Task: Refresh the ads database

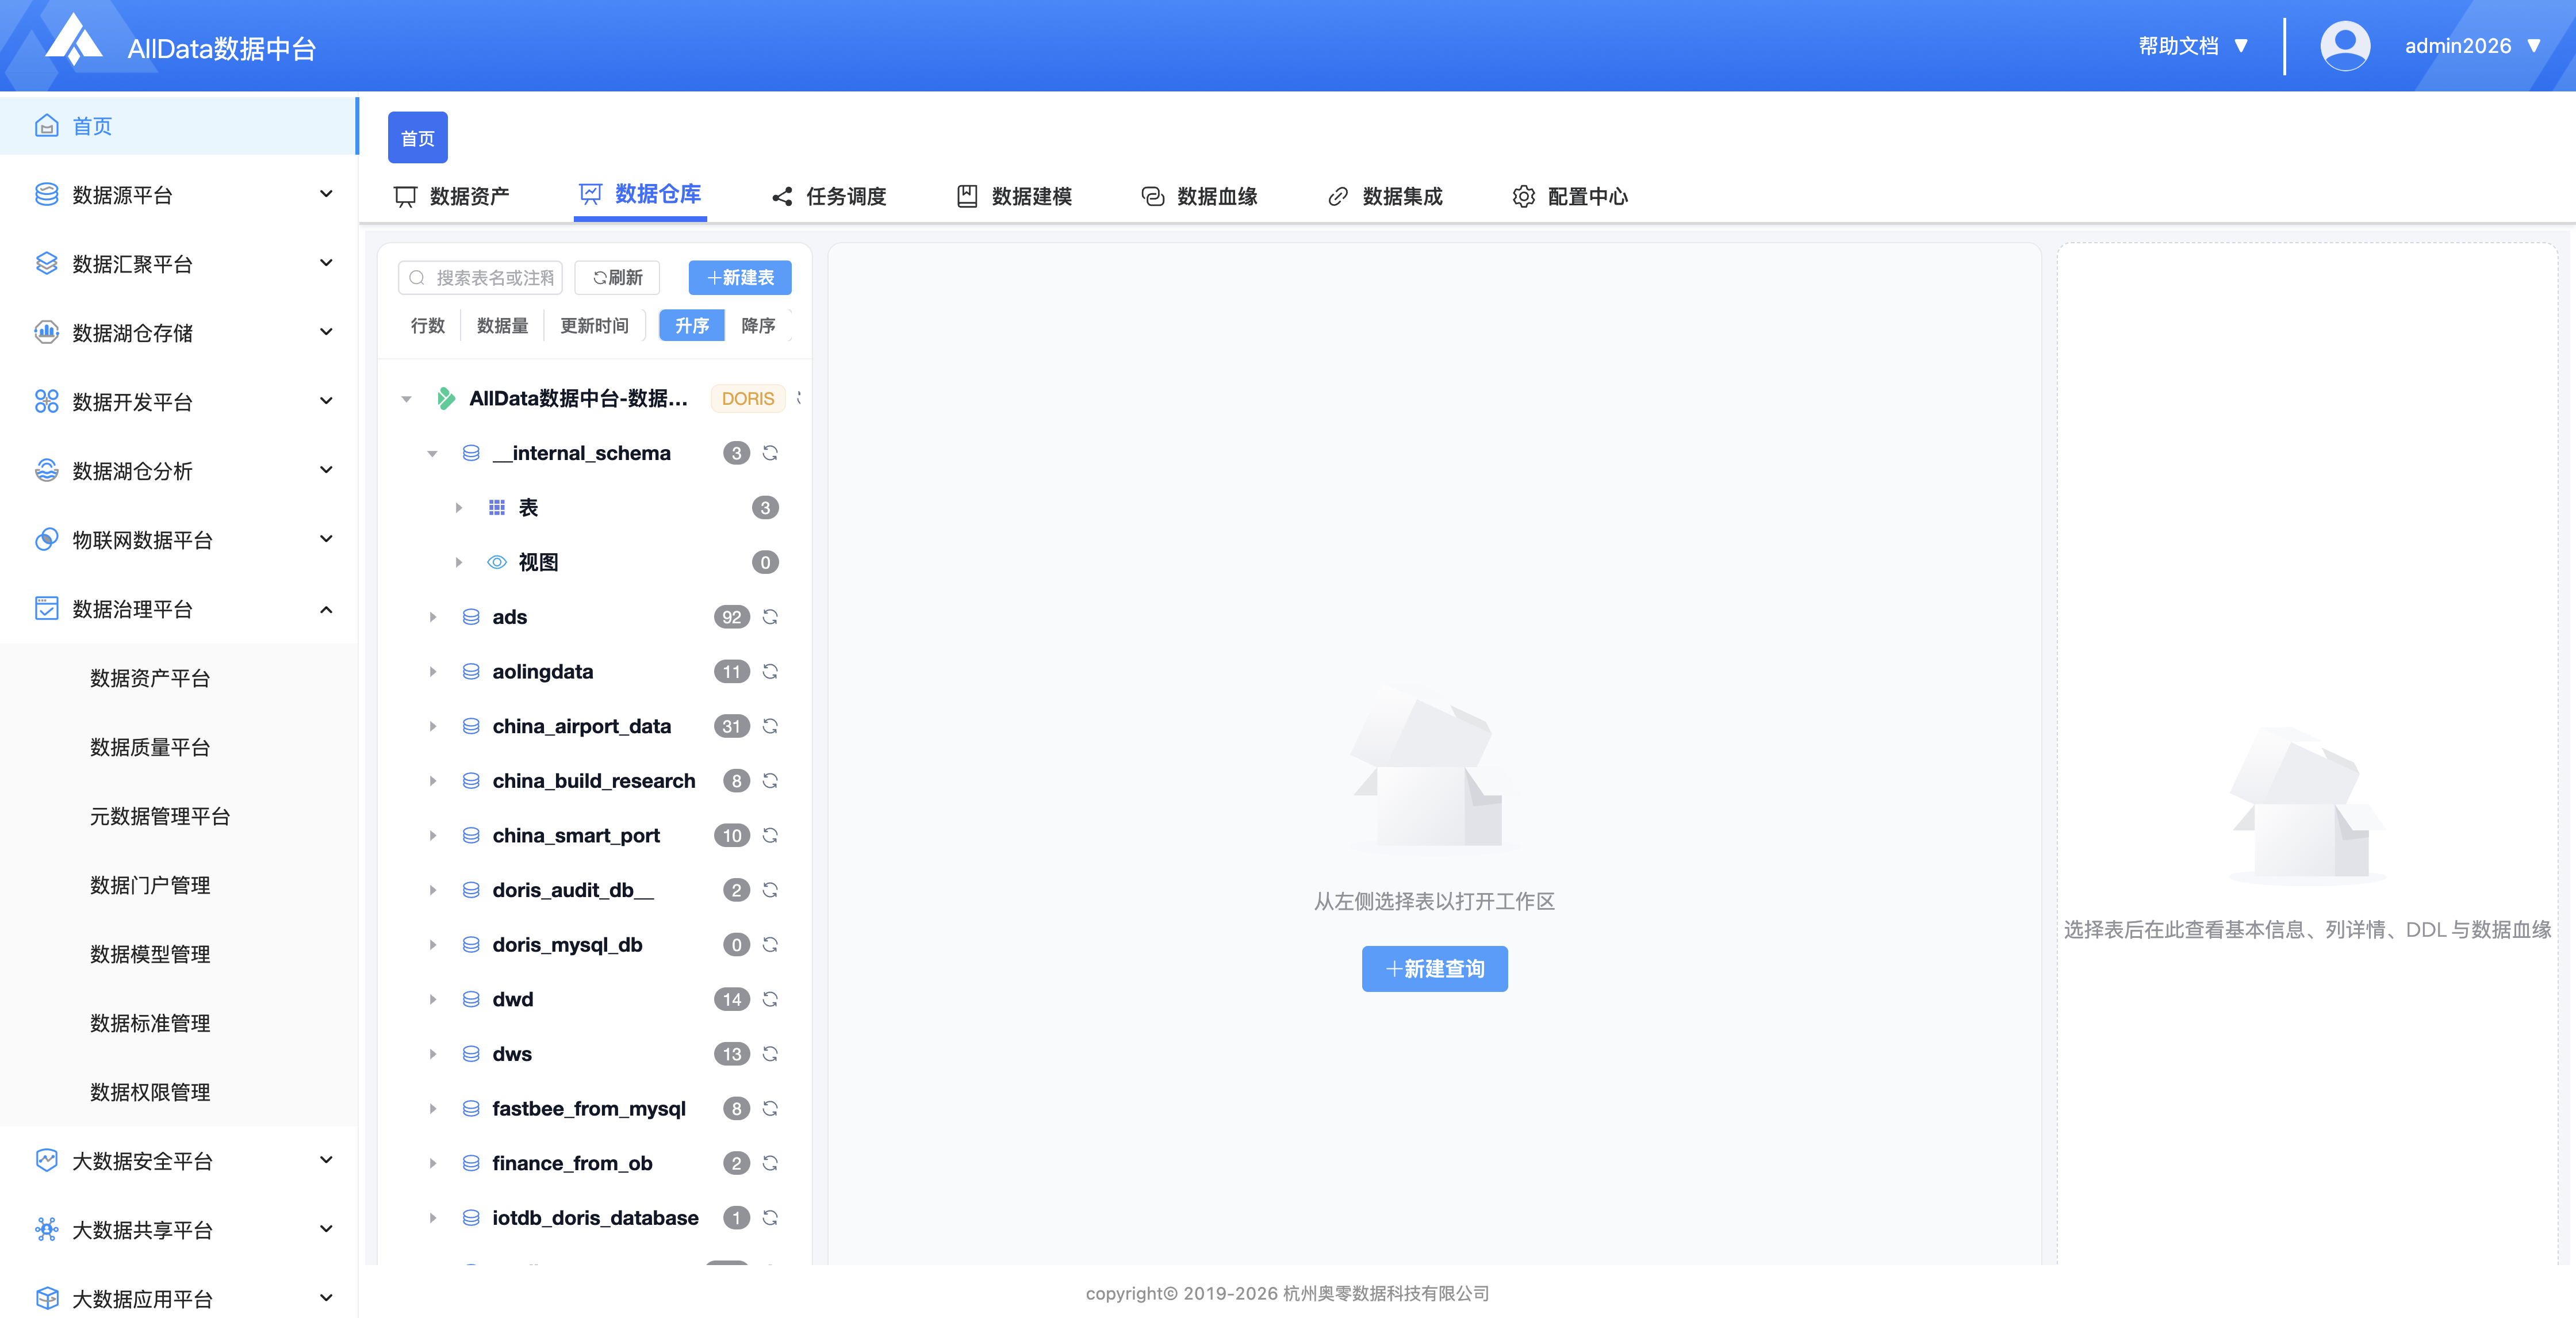Action: coord(770,617)
